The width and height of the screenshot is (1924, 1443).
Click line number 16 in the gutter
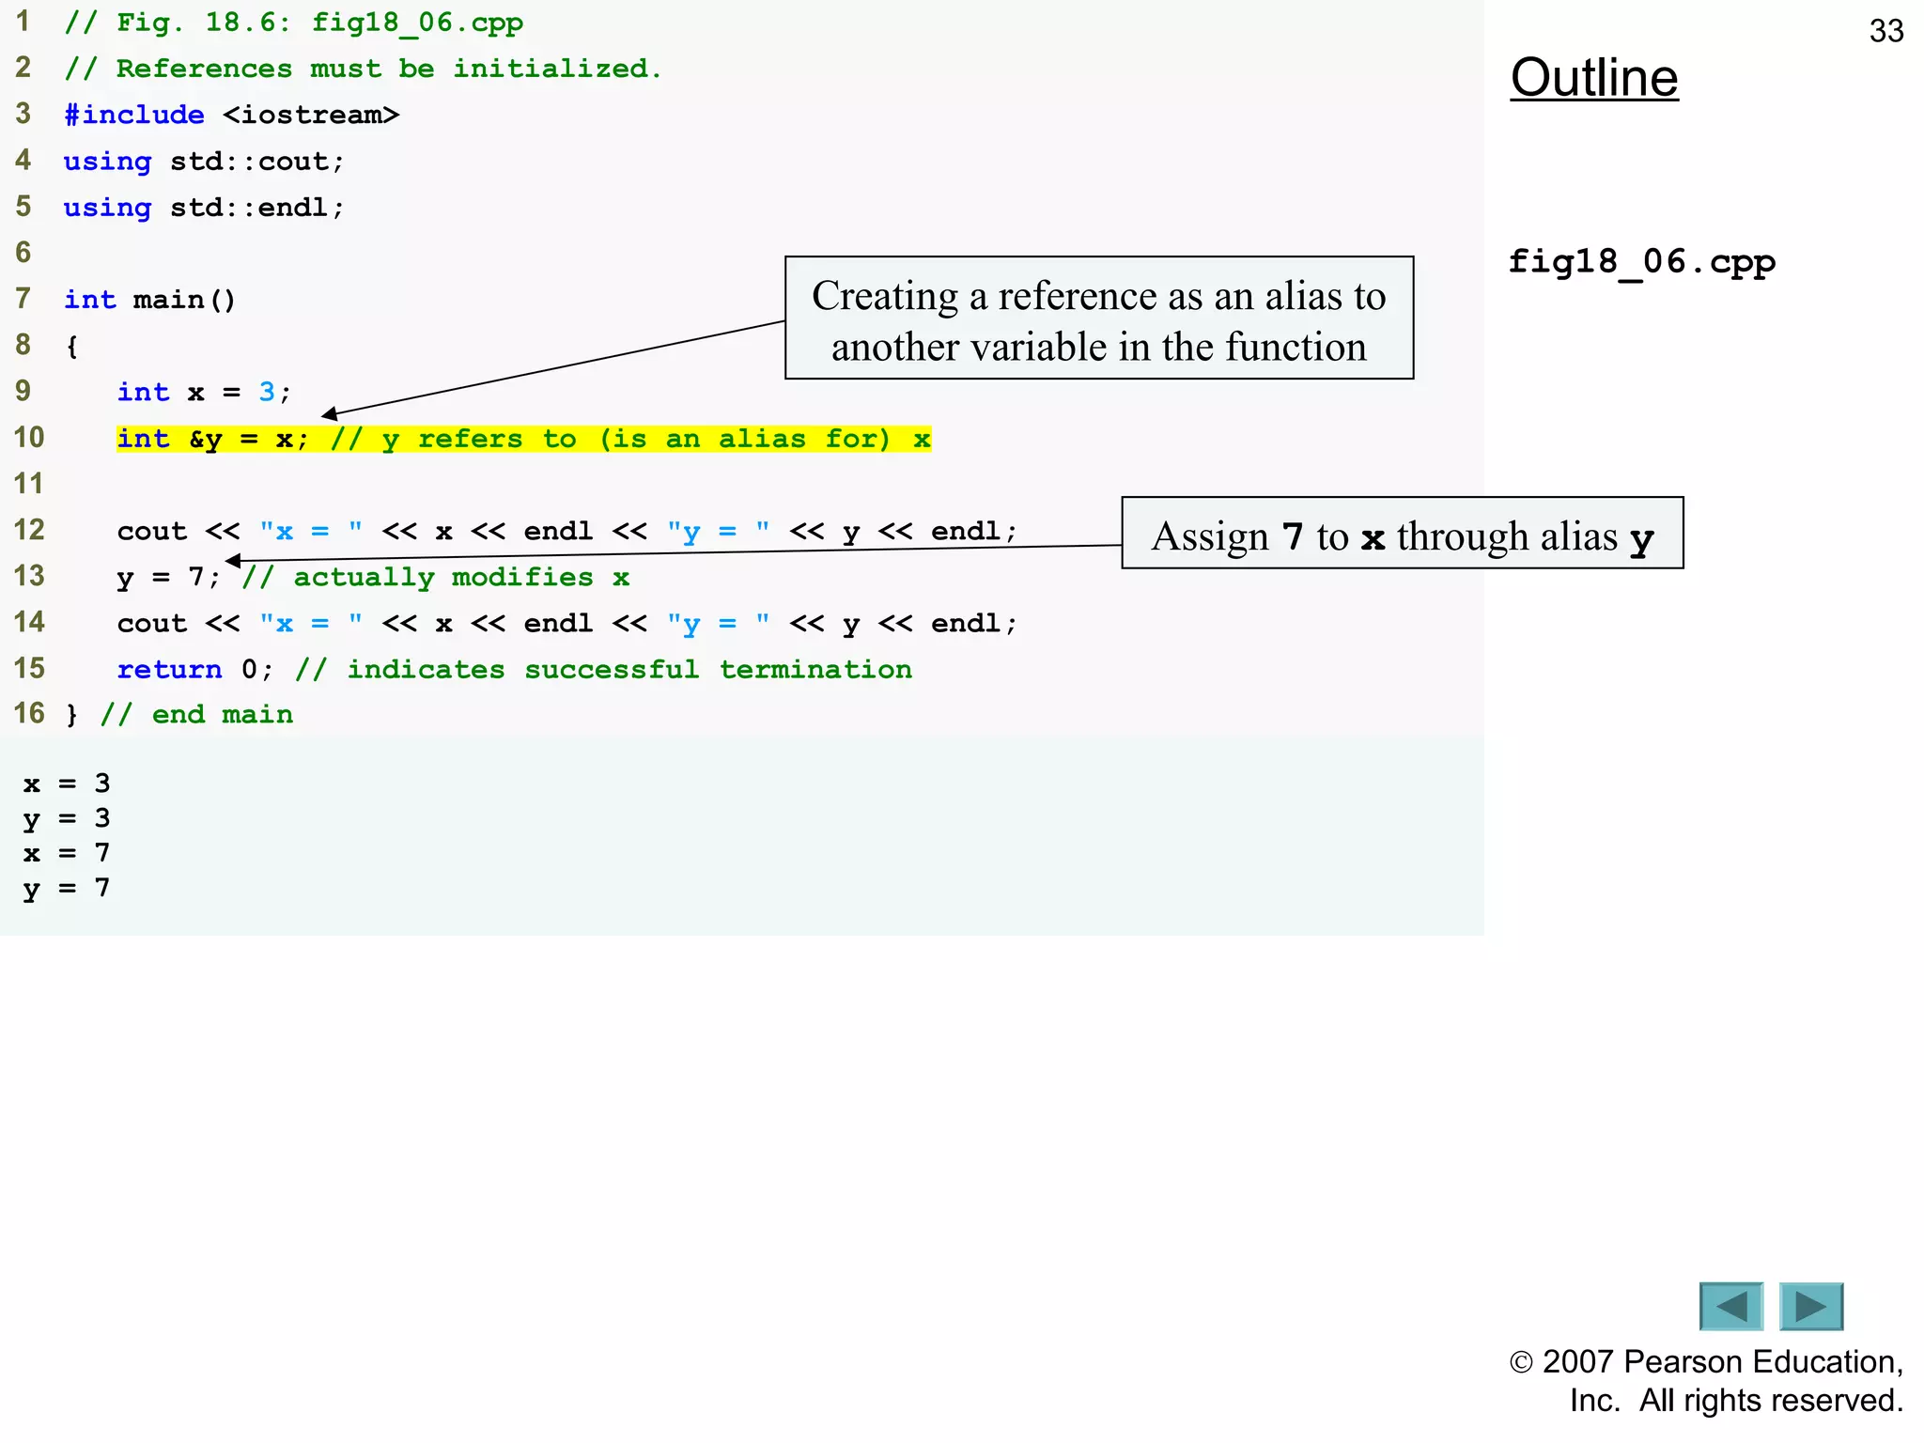[x=29, y=713]
